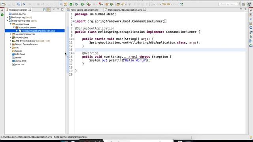Click the Run External Tools icon
This screenshot has width=253, height=142.
point(88,4)
